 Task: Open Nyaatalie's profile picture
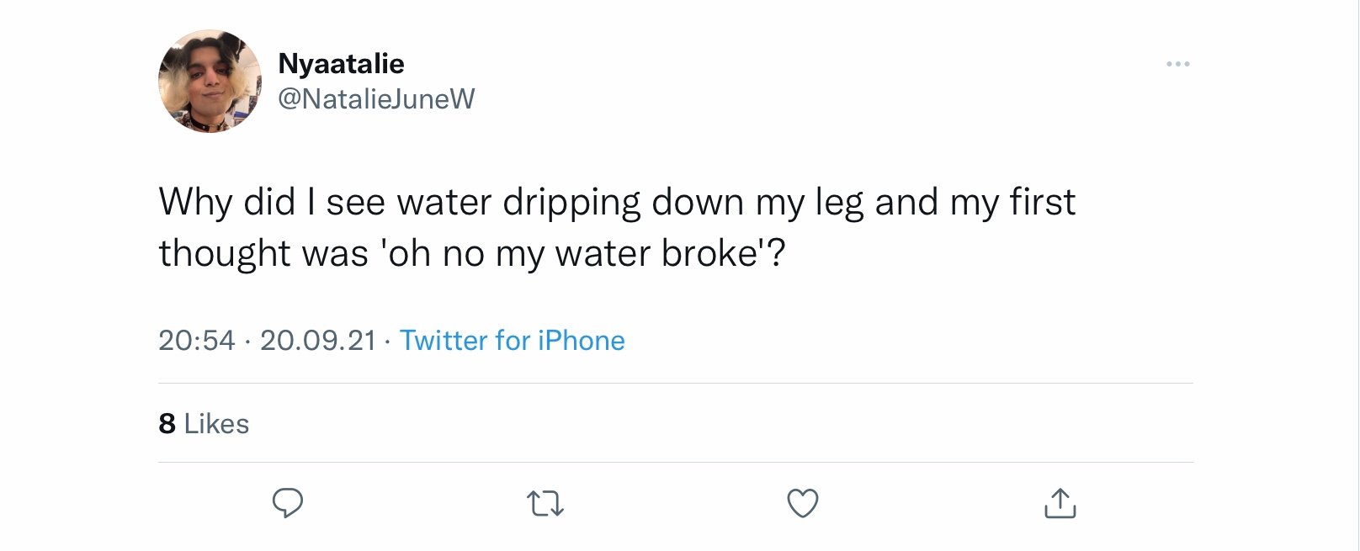210,81
